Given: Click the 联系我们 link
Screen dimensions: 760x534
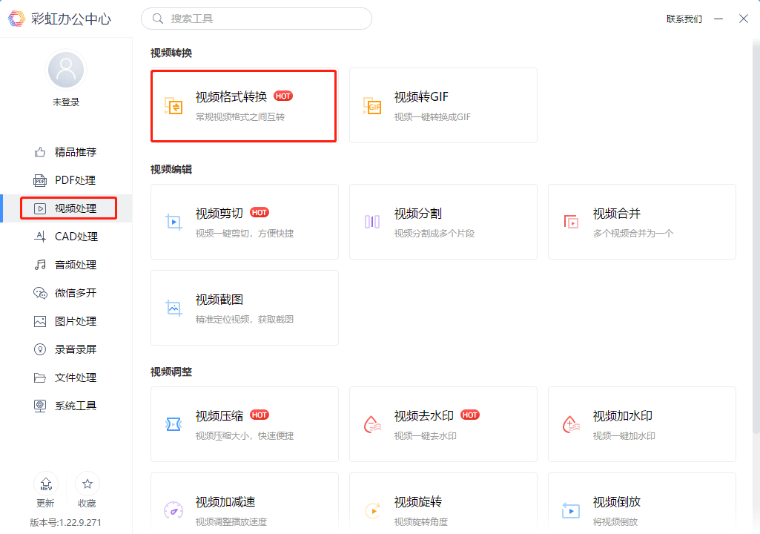Looking at the screenshot, I should click(x=684, y=19).
